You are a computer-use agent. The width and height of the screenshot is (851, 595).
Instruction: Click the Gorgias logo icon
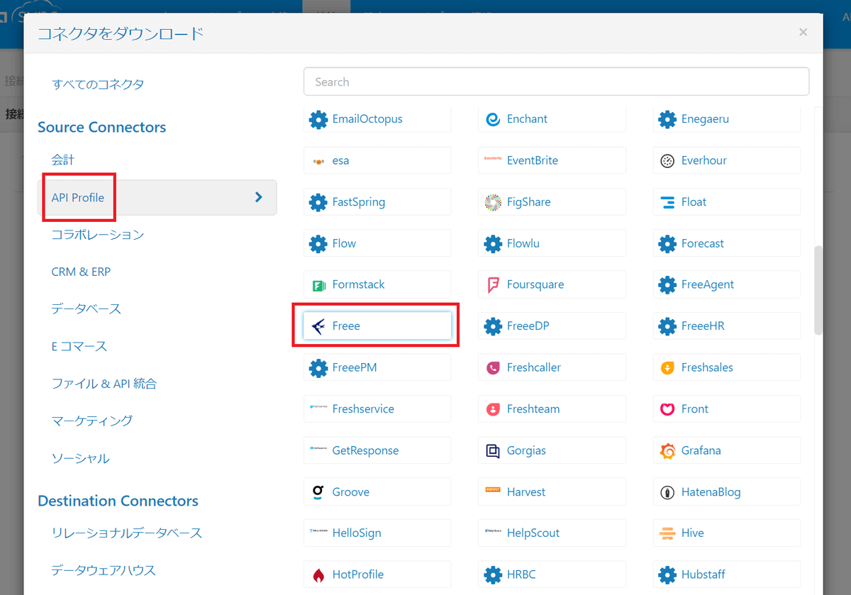pos(493,451)
